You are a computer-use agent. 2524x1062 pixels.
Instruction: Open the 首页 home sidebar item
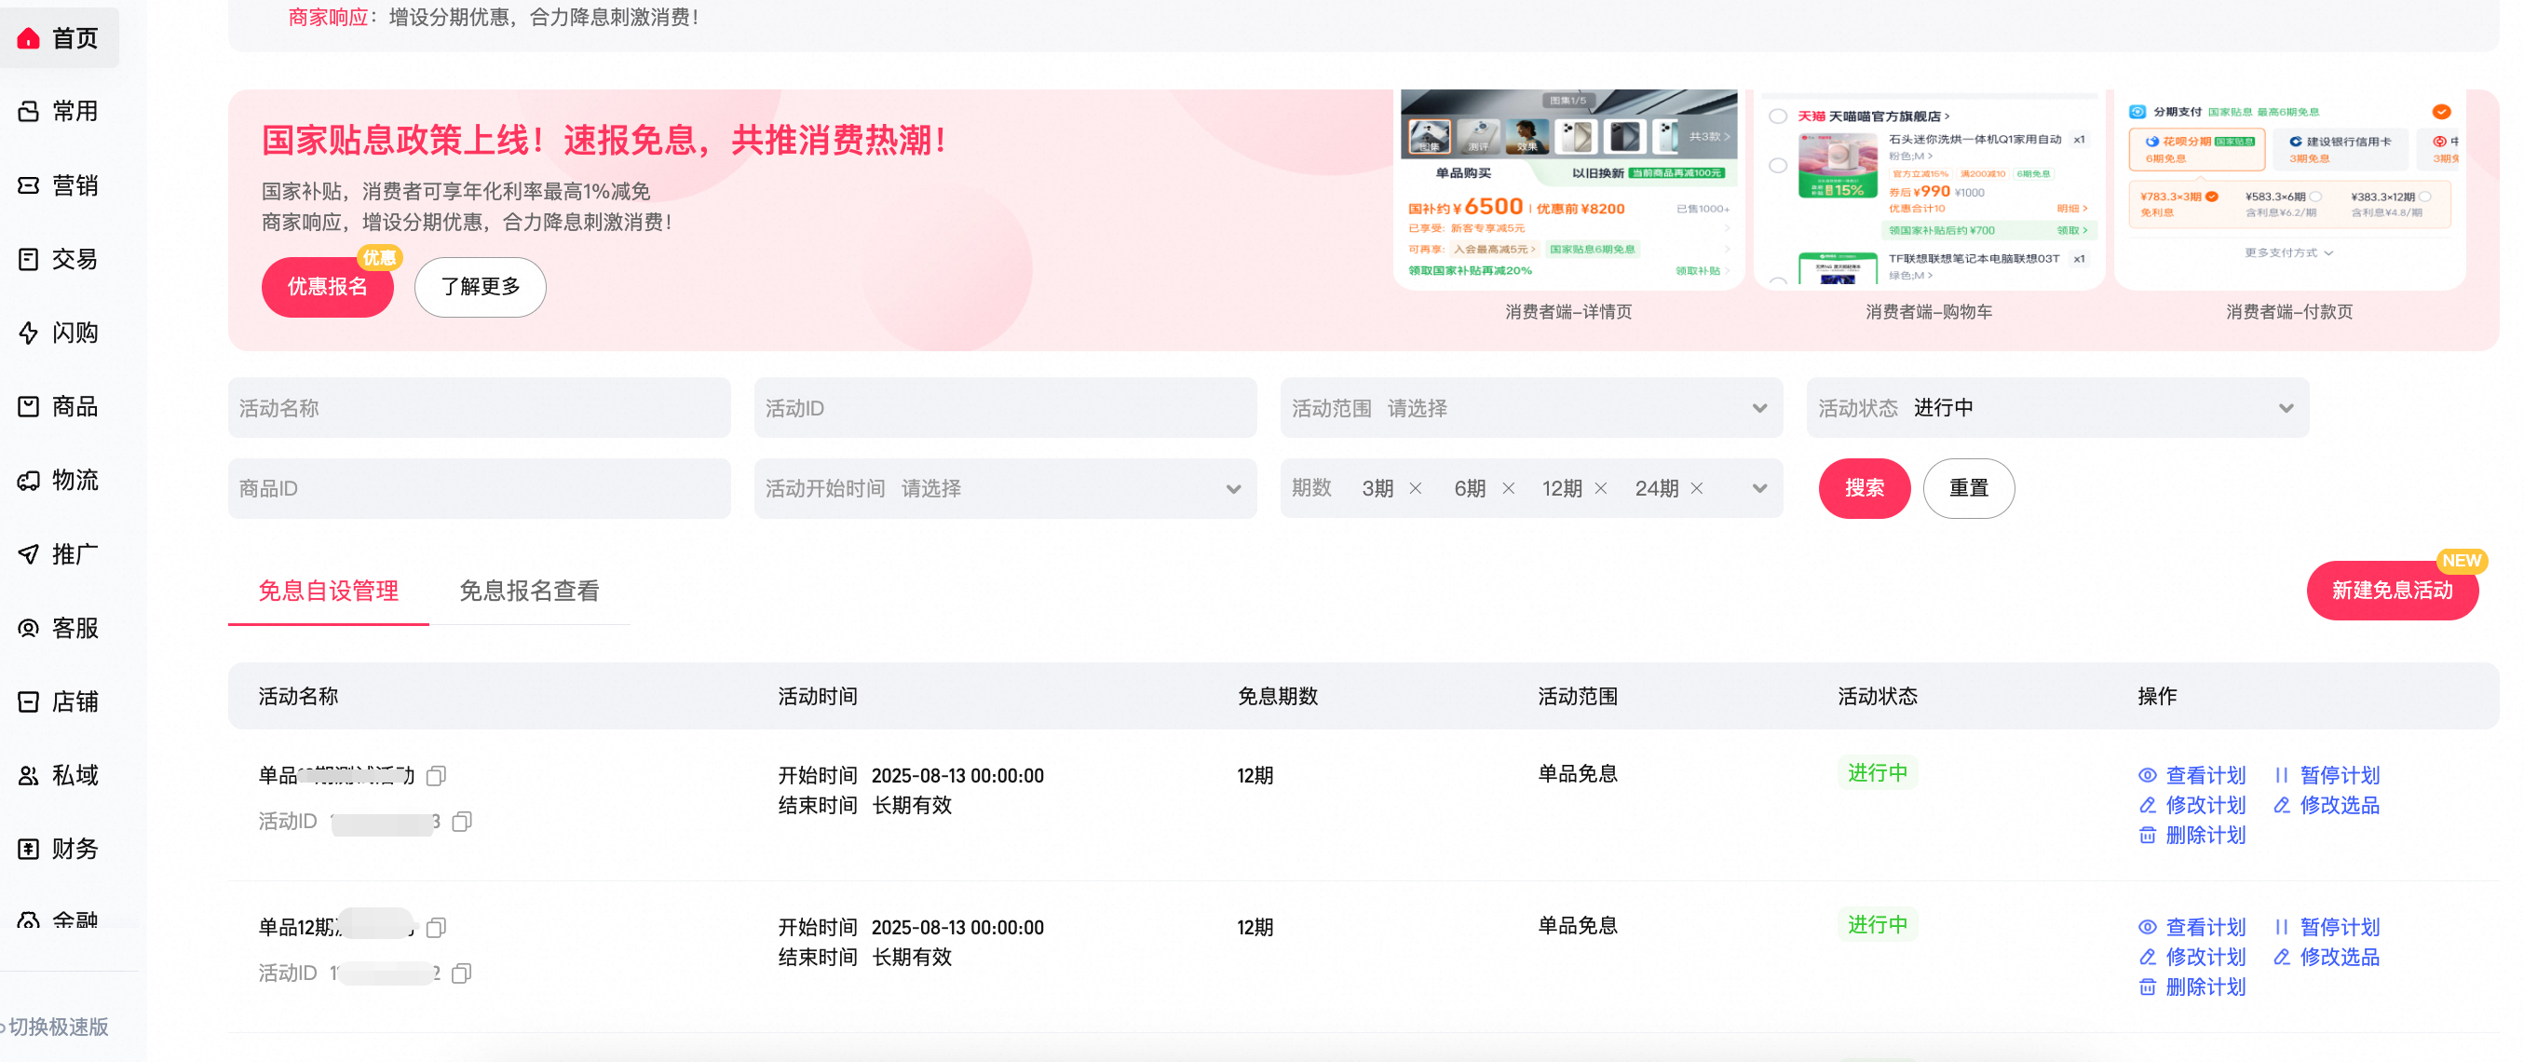point(59,38)
